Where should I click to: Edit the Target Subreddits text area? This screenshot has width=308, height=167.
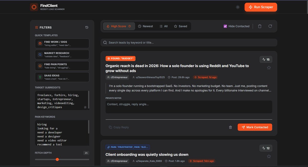point(62,100)
